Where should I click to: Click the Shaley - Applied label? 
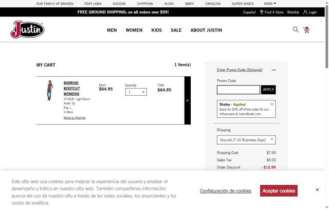[232, 104]
